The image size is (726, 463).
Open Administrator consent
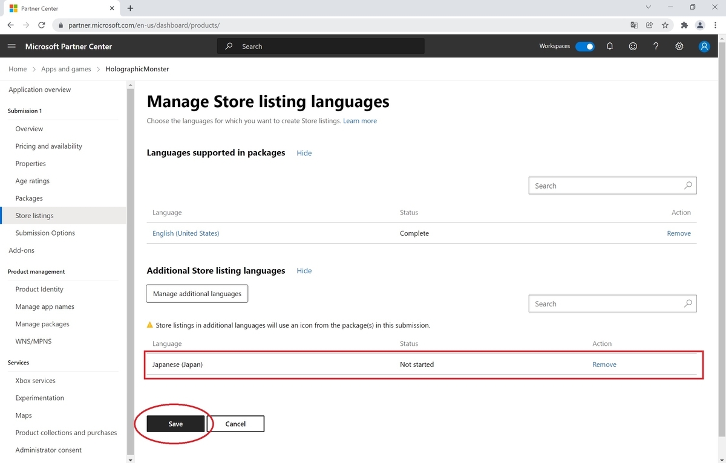(x=48, y=450)
